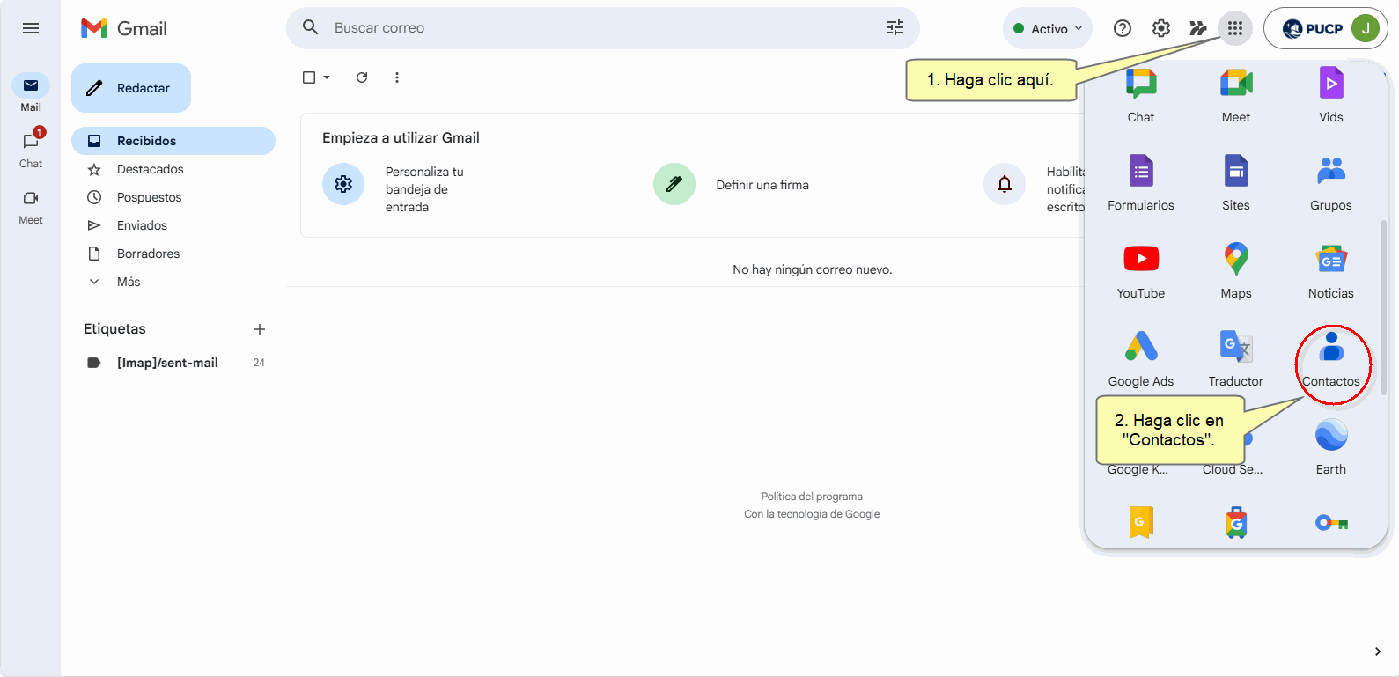Image resolution: width=1399 pixels, height=677 pixels.
Task: Show search options filter sliders icon
Action: click(895, 28)
